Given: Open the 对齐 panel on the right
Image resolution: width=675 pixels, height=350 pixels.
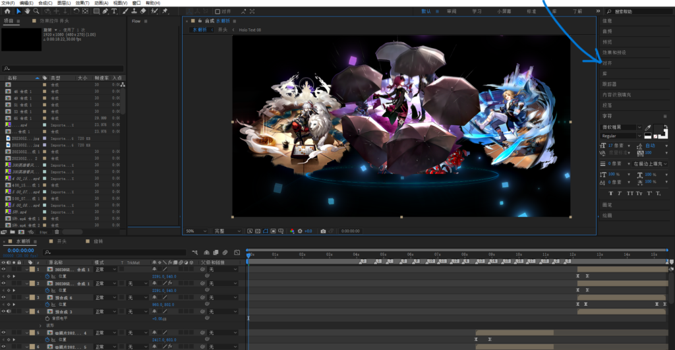Looking at the screenshot, I should point(607,63).
